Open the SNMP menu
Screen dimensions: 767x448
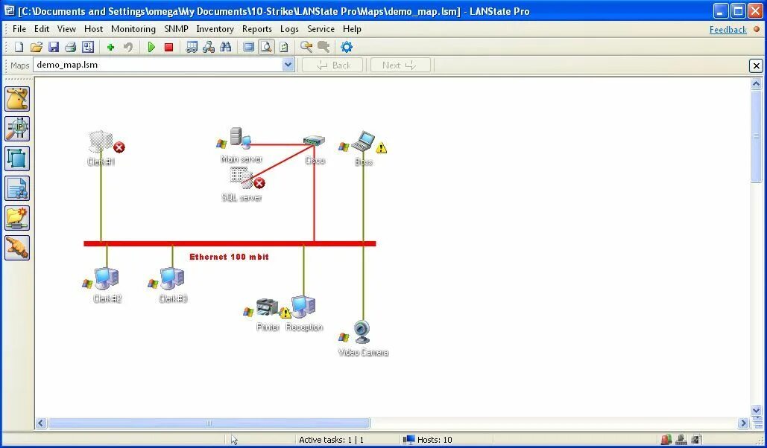[176, 29]
